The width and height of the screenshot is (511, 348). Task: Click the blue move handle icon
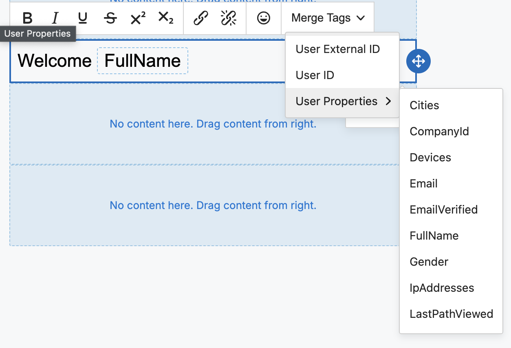[418, 62]
